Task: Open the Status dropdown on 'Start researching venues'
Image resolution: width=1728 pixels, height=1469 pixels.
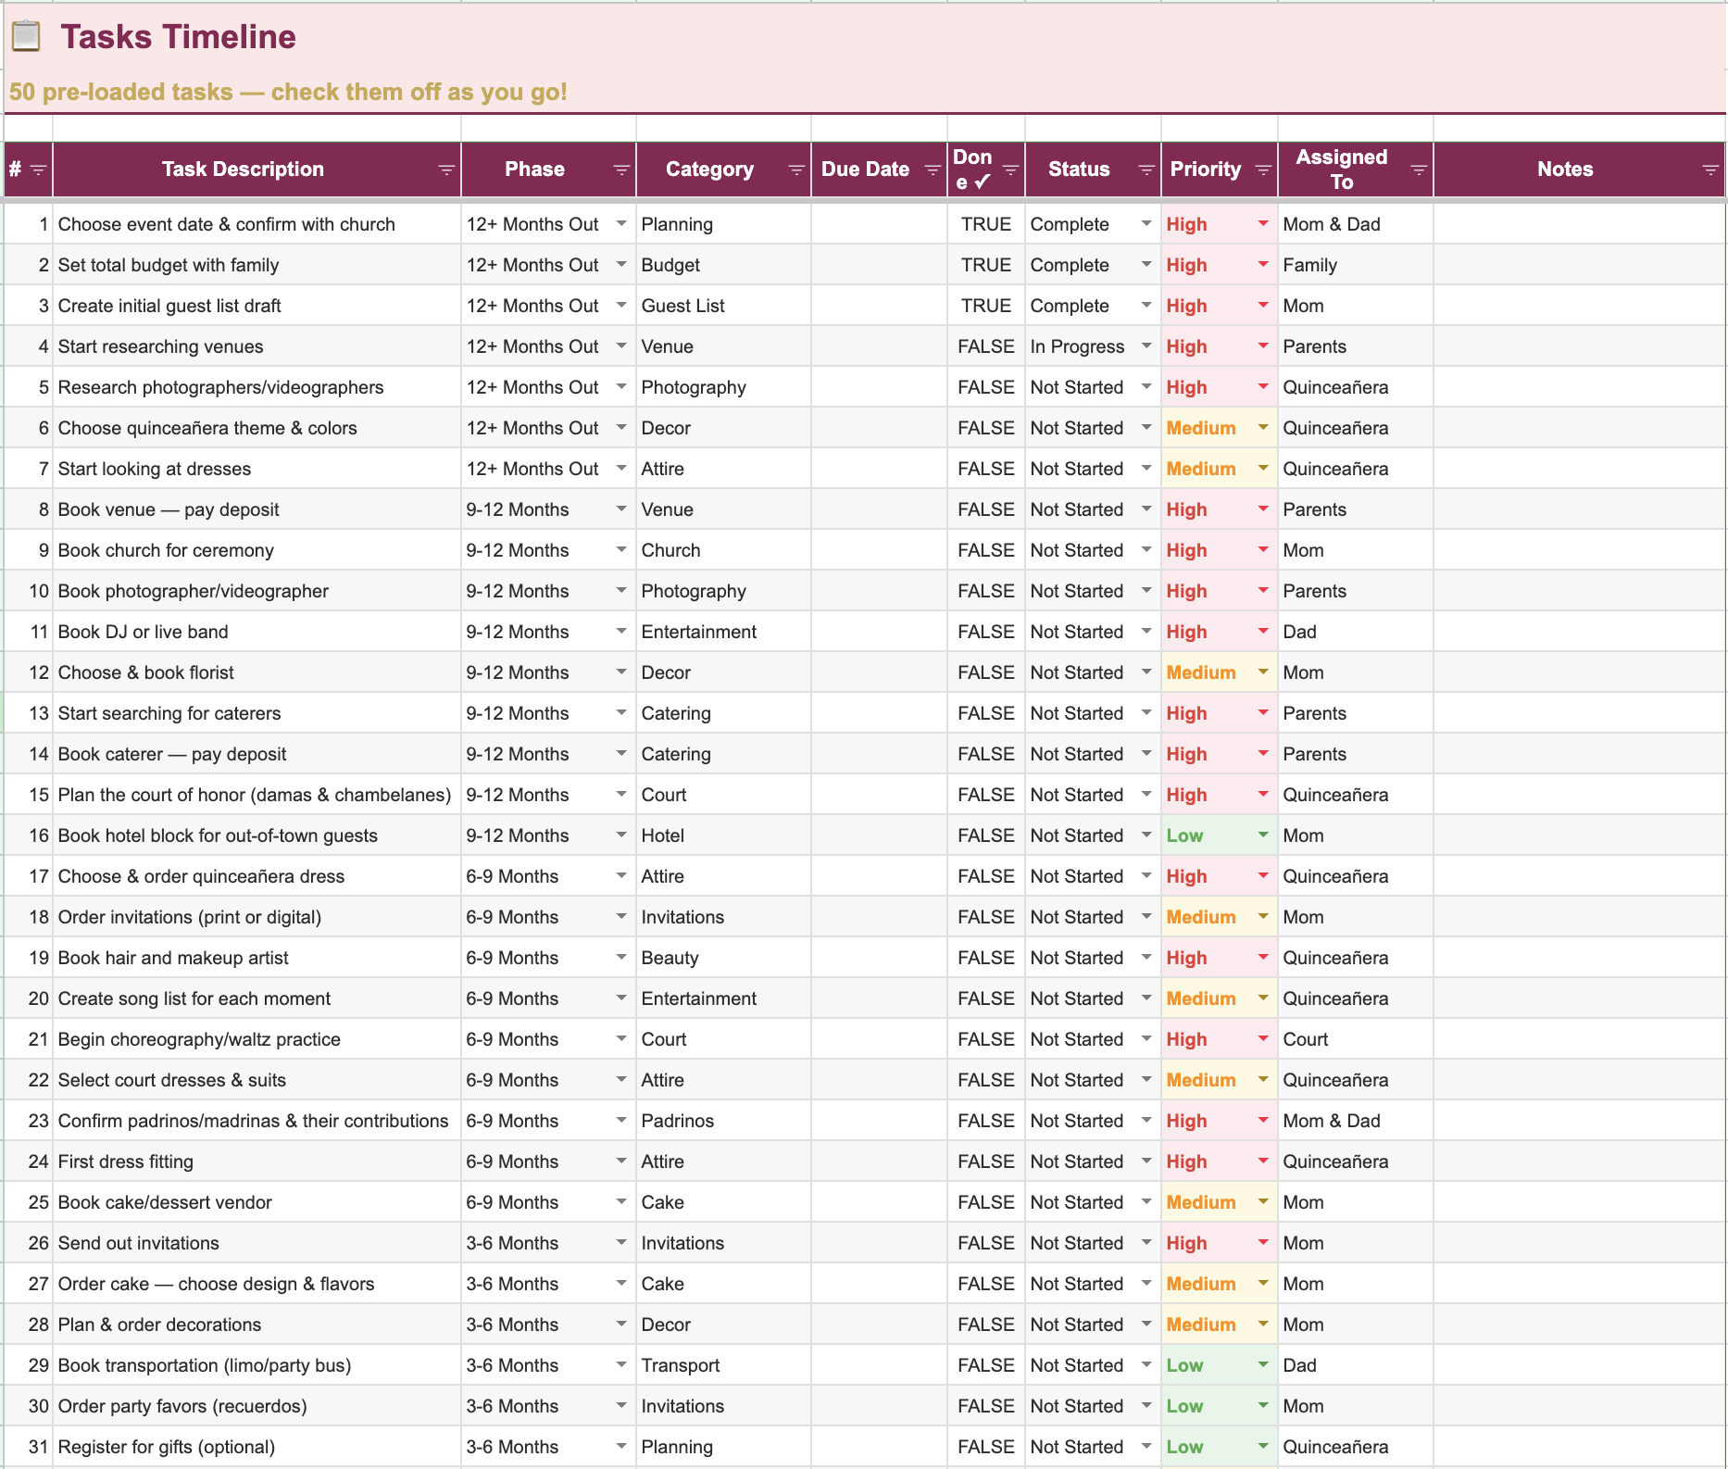Action: coord(1146,345)
